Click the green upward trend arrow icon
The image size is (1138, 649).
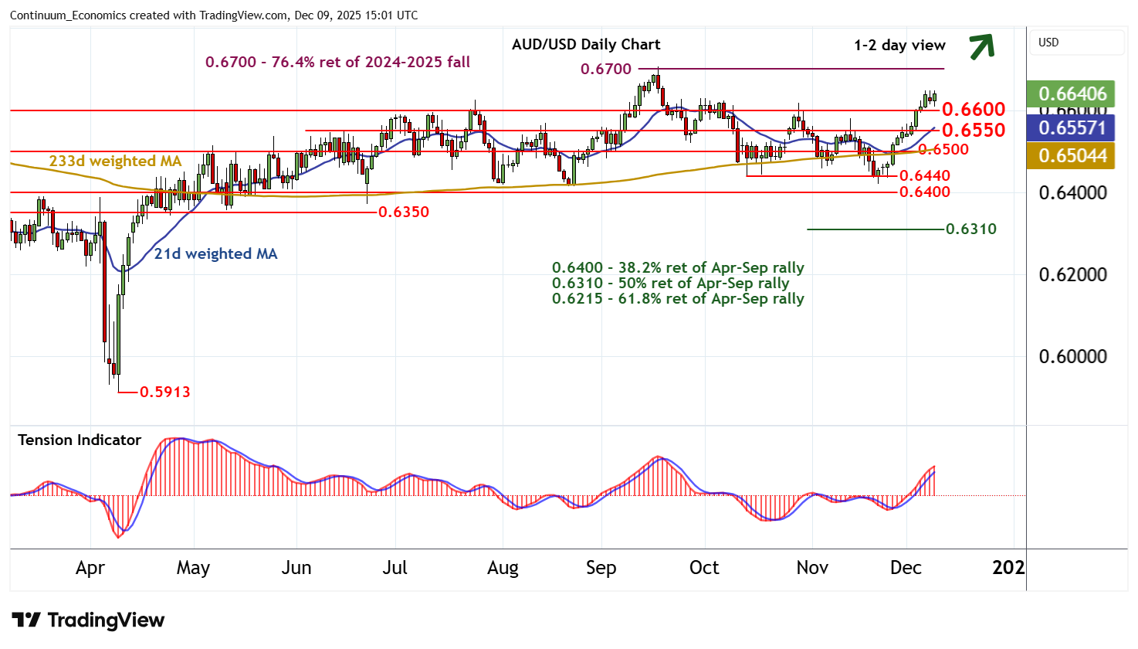(981, 46)
